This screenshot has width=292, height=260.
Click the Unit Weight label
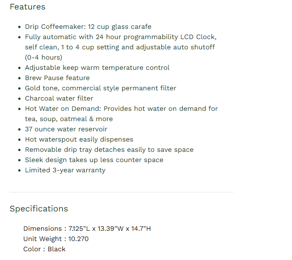click(42, 239)
